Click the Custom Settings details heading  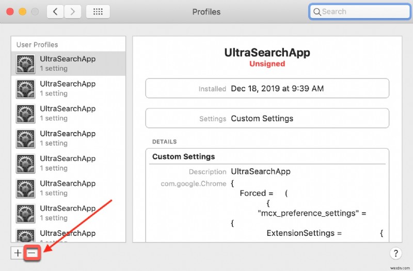184,156
